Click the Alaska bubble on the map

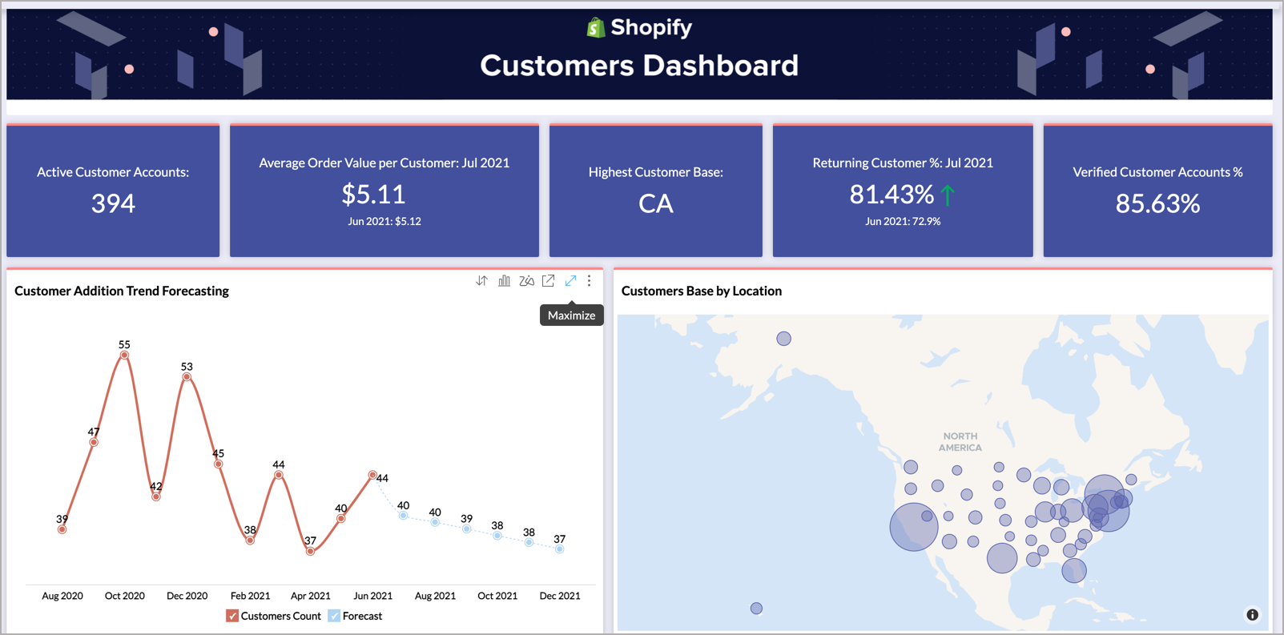point(783,339)
